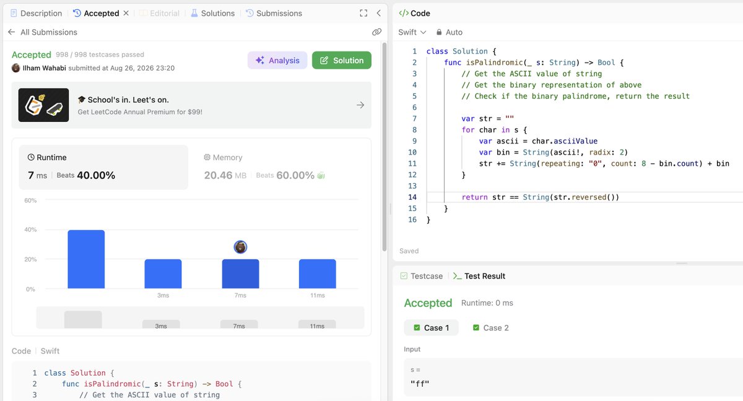Select the Memory stats card

(x=264, y=167)
